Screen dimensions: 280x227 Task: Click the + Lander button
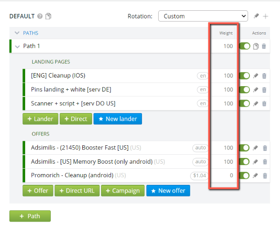(40, 119)
